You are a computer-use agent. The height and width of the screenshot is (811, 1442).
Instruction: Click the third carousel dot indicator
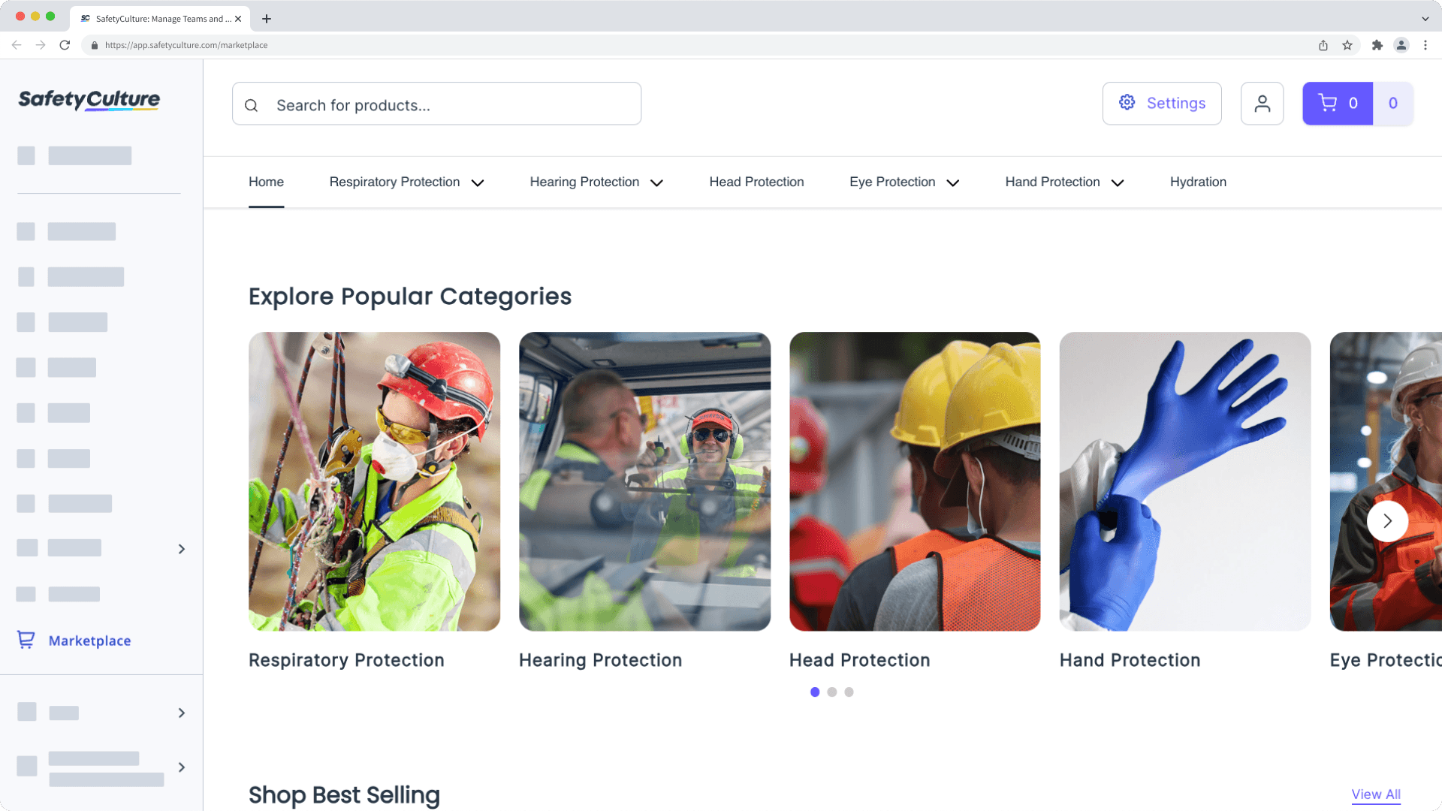click(849, 691)
